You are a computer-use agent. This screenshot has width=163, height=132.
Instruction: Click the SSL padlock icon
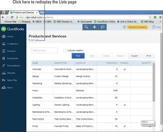point(17,17)
